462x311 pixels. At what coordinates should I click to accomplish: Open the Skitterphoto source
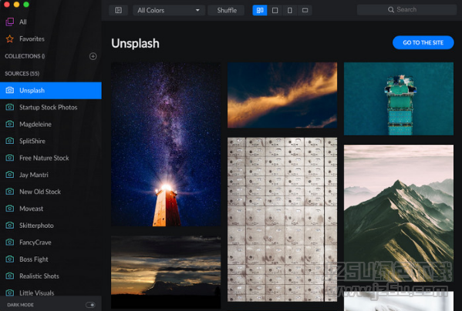tap(51, 226)
